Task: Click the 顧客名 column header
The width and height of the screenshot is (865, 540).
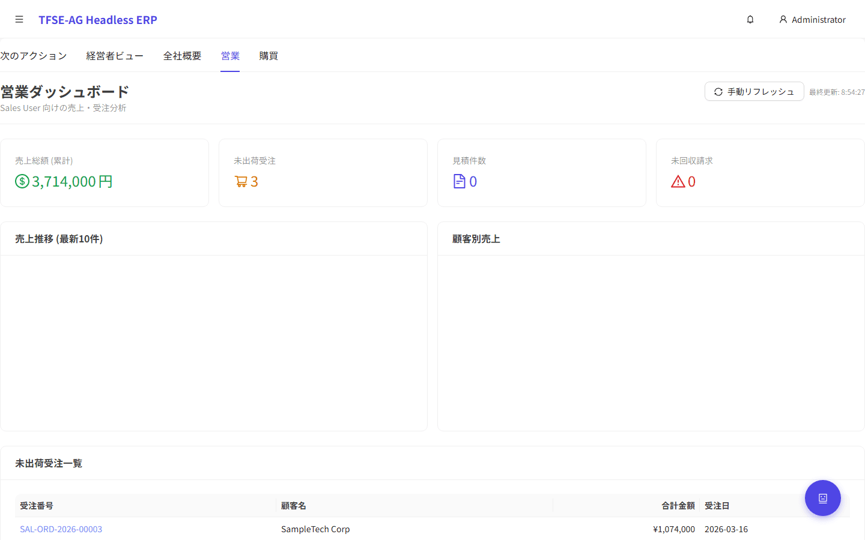Action: [294, 506]
